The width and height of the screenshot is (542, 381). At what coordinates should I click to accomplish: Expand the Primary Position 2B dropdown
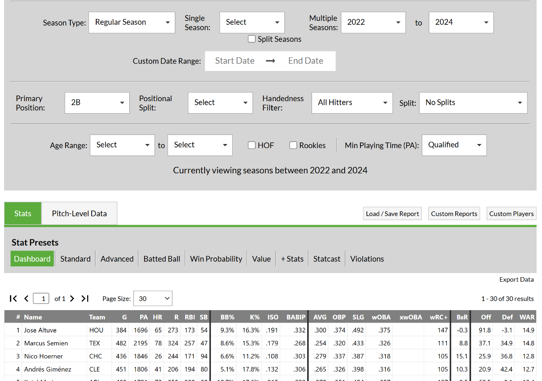[97, 103]
